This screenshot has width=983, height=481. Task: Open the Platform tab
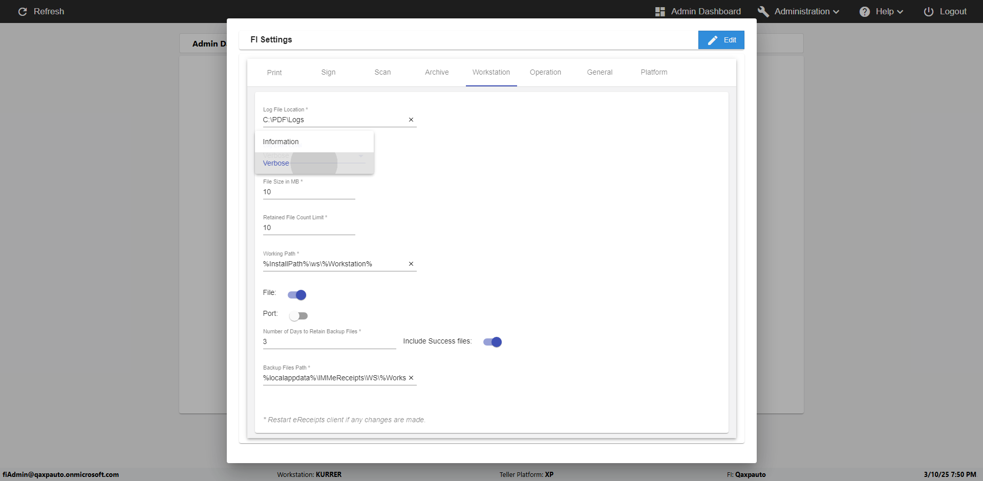point(654,73)
